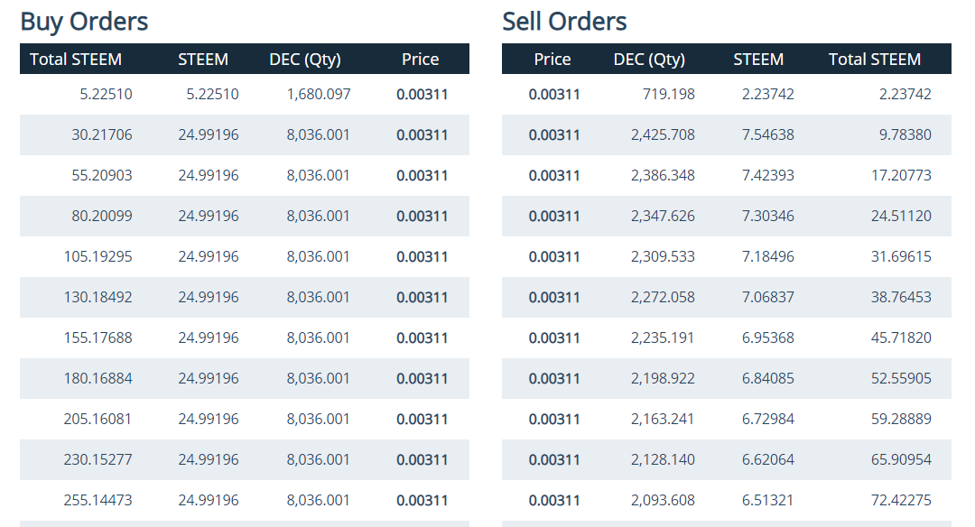Click sell running total 31.69615
This screenshot has width=975, height=527.
(901, 256)
